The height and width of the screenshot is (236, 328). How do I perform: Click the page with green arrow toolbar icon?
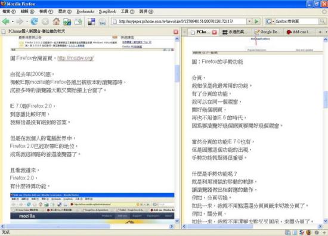78,21
